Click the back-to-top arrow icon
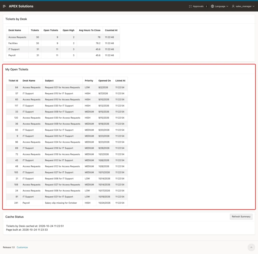 point(251,247)
